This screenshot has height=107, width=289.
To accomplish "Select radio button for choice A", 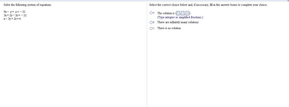I will (x=151, y=13).
